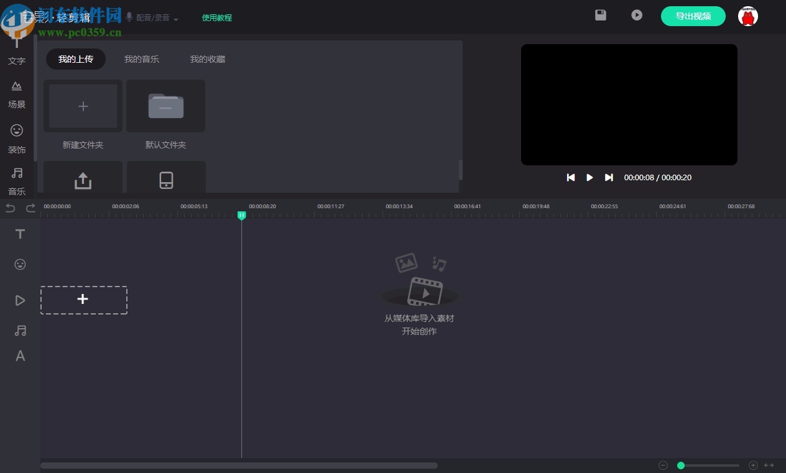786x473 pixels.
Task: Click the text track T icon
Action: tap(20, 234)
